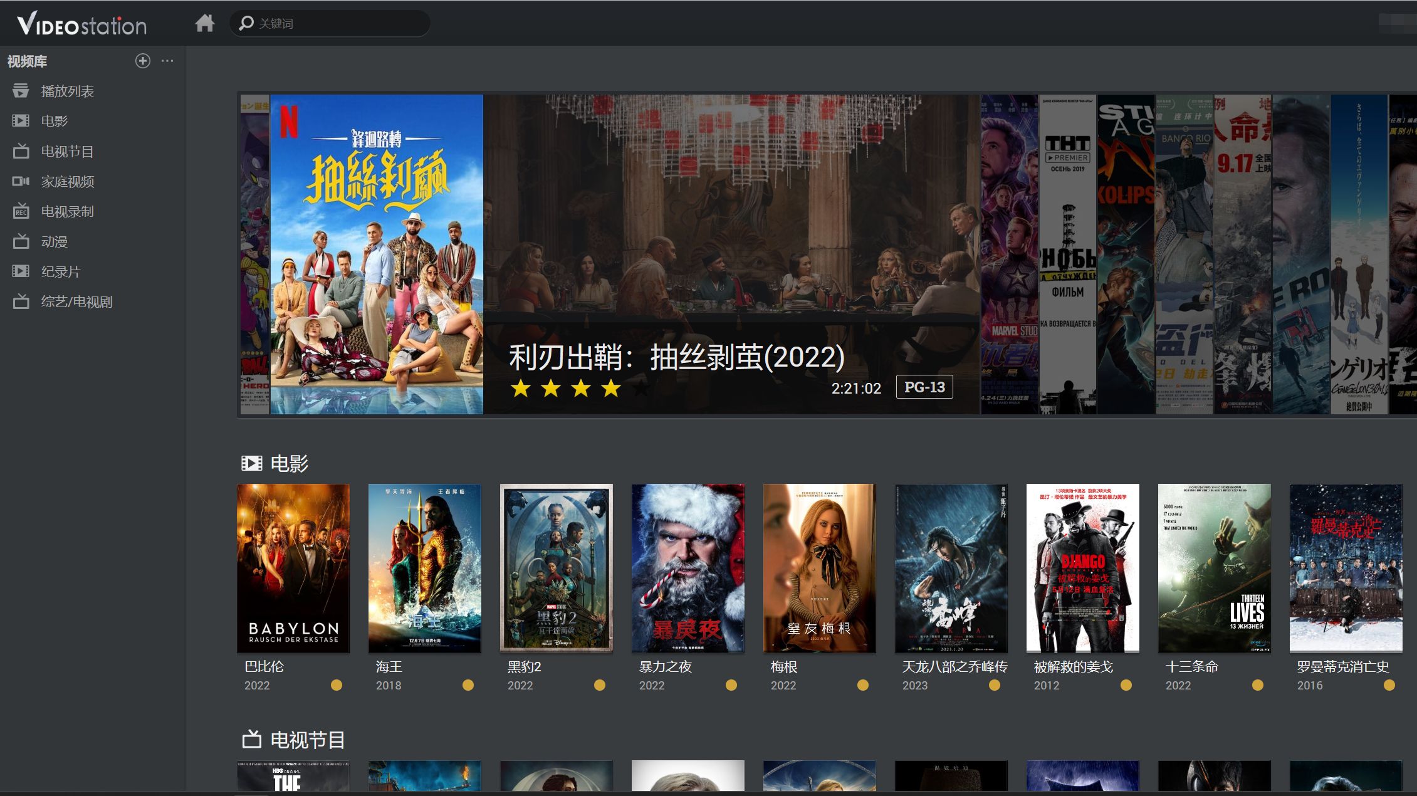Image resolution: width=1417 pixels, height=796 pixels.
Task: Rate the featured movie four stars
Action: click(610, 389)
